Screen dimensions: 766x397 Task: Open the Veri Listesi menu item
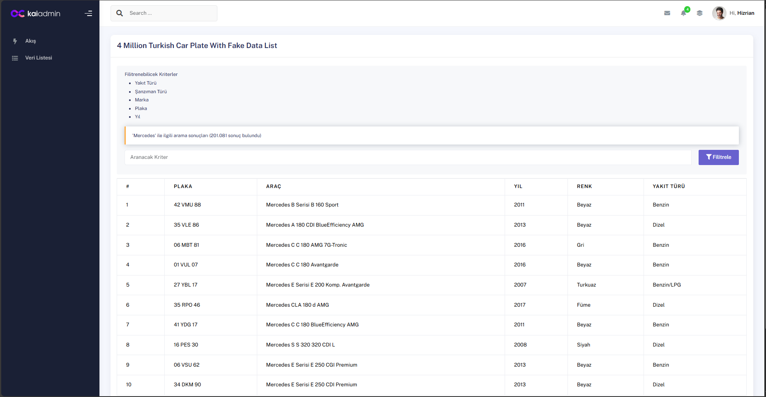coord(39,58)
